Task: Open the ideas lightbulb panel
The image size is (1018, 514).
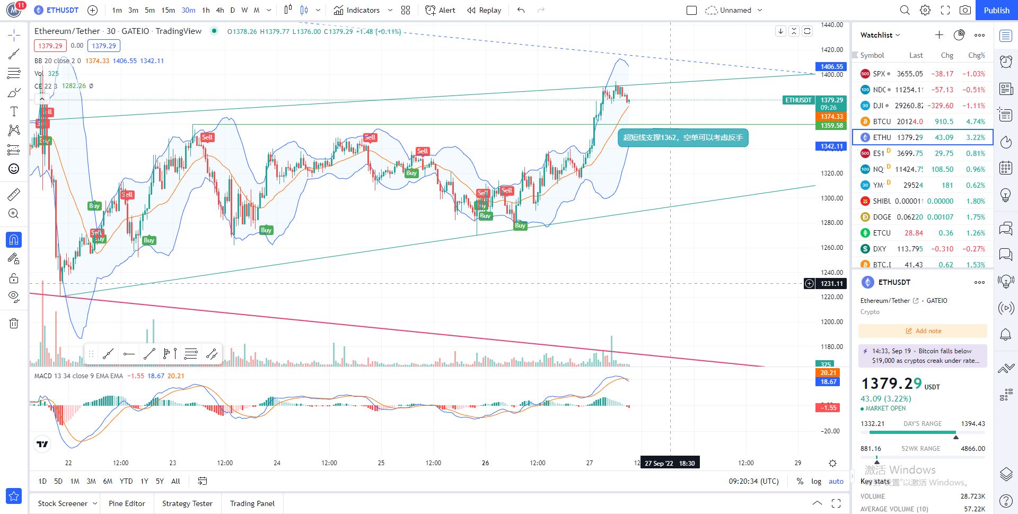Action: tap(1006, 195)
